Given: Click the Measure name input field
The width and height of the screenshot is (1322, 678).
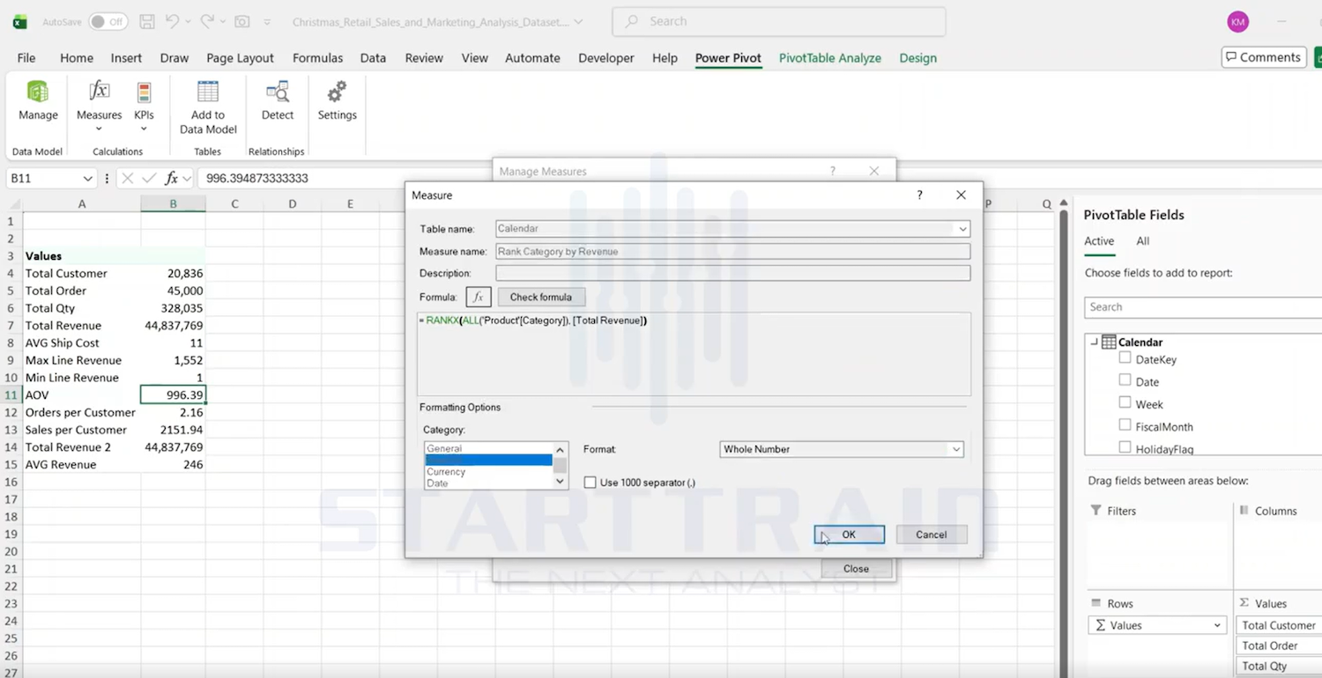Looking at the screenshot, I should 732,251.
